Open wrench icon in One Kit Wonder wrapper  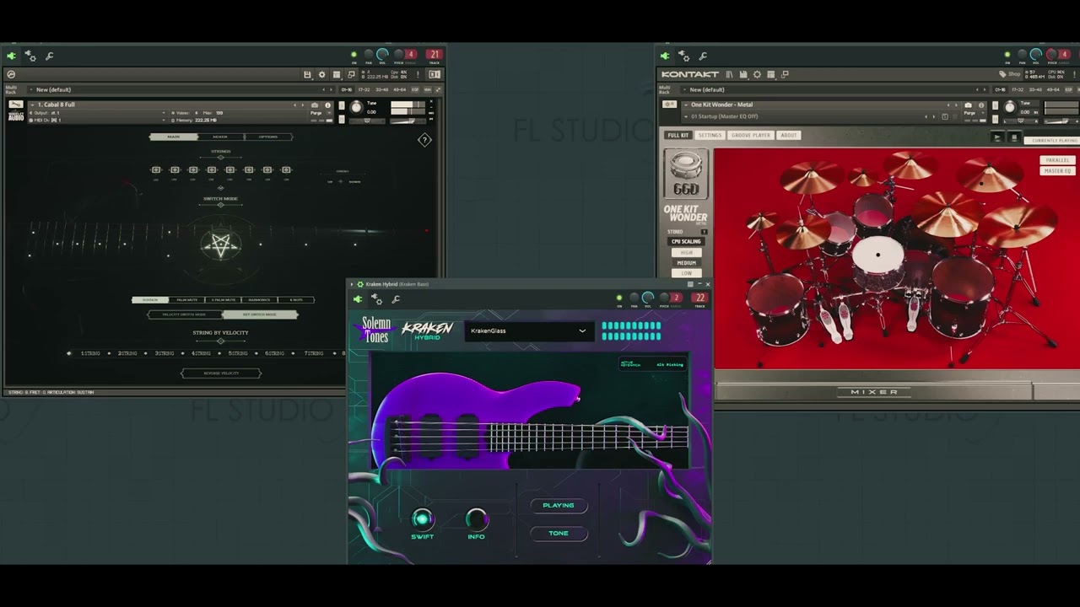click(x=704, y=56)
